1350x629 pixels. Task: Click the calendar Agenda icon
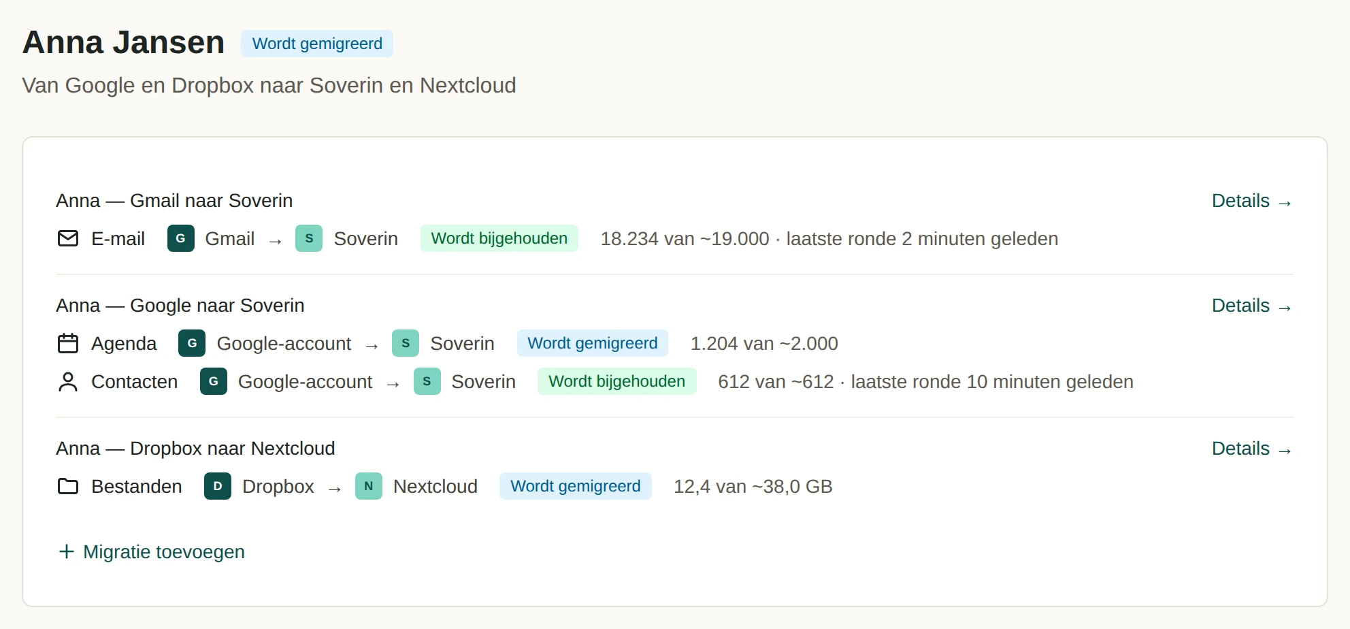pos(68,343)
